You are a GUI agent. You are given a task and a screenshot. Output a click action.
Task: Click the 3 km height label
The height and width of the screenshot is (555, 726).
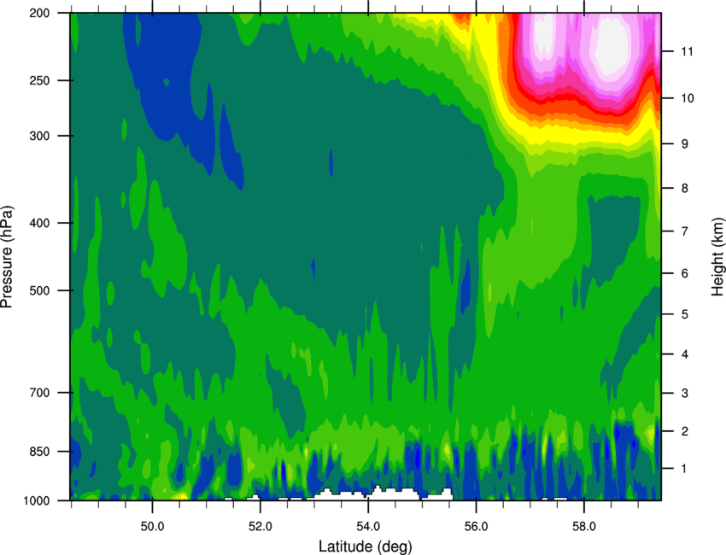click(684, 393)
